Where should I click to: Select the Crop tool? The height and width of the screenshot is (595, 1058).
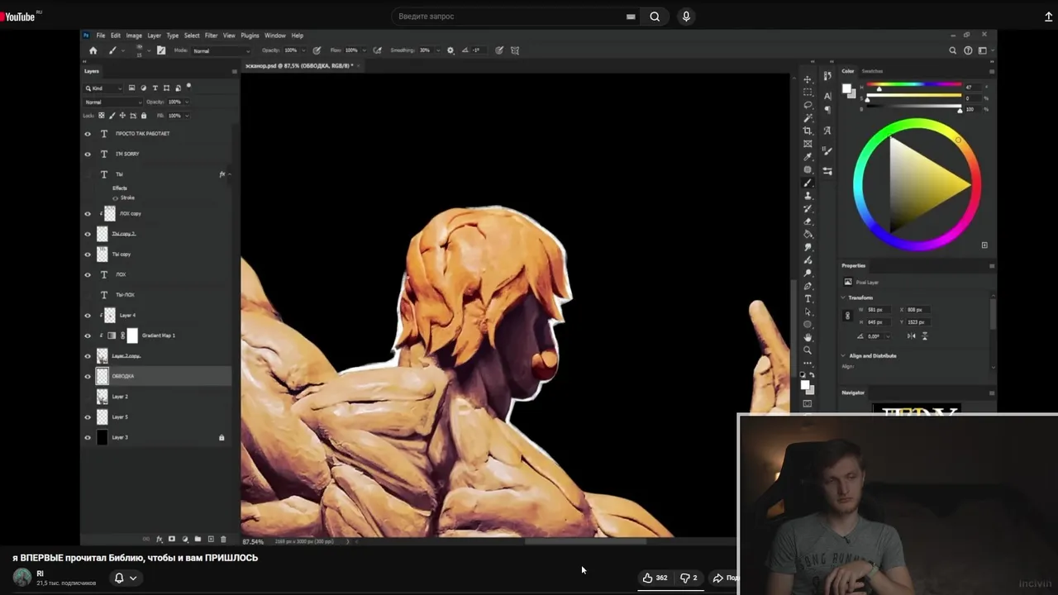click(808, 131)
